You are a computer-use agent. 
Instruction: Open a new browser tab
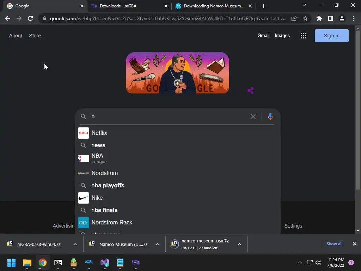point(264,6)
